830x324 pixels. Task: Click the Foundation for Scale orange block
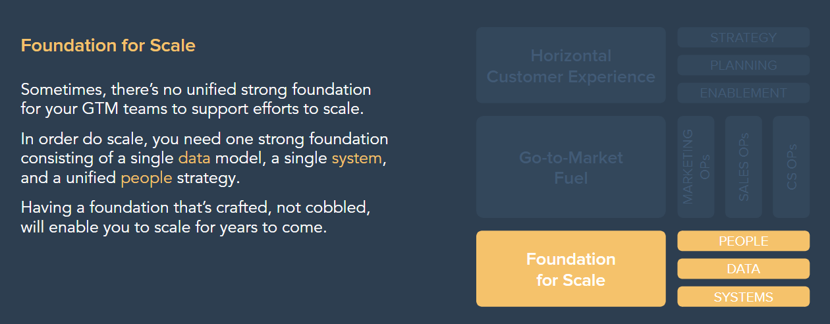(x=570, y=269)
